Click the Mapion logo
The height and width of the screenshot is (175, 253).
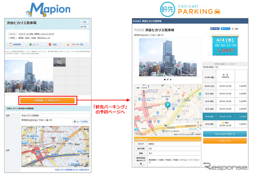(48, 9)
